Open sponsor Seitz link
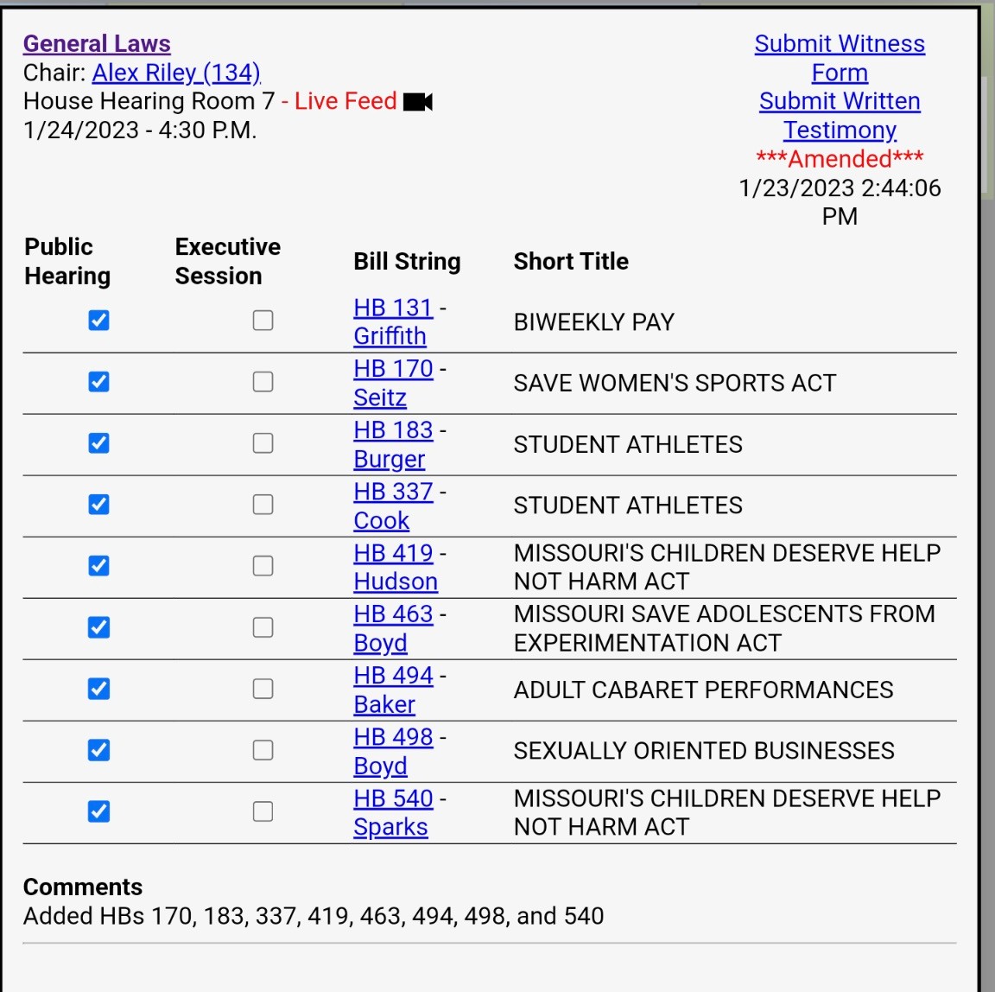 [x=380, y=398]
